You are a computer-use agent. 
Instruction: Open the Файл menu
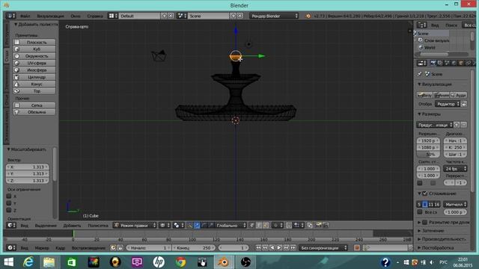(25, 16)
